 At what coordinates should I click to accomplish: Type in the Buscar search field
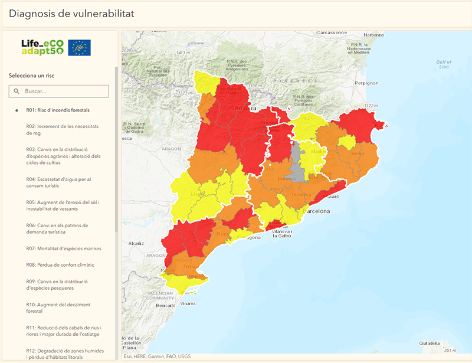[x=65, y=91]
